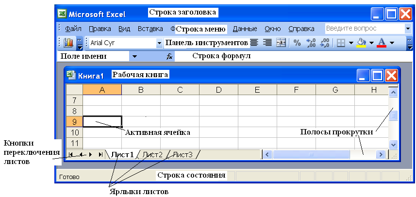Select column D header

pyautogui.click(x=218, y=90)
